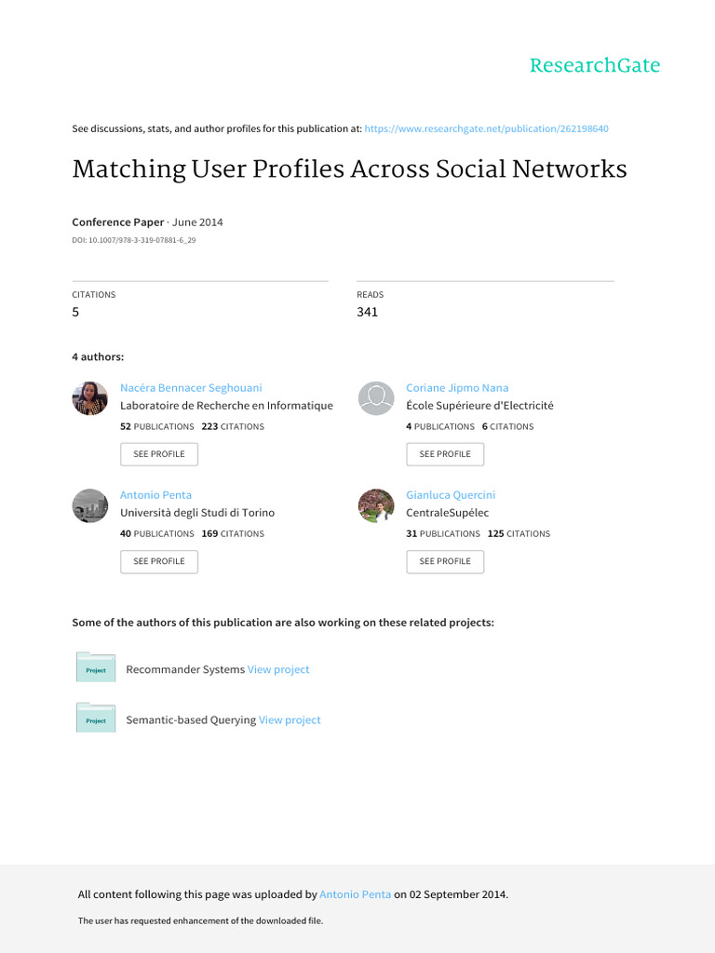View the Recommander Systems project

tap(278, 669)
